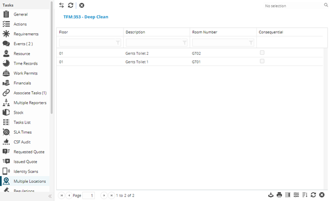Go to previous page of grid
Screen dimensions: 331x201
69,195
